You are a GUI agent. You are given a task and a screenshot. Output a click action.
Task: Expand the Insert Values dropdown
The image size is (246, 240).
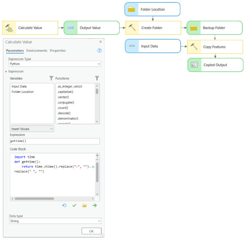pyautogui.click(x=32, y=129)
